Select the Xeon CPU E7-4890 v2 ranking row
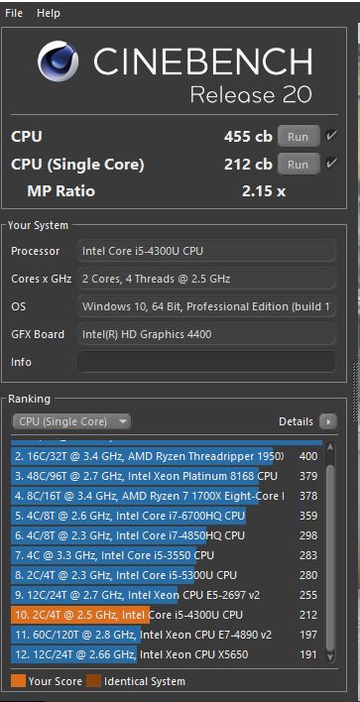Image resolution: width=360 pixels, height=702 pixels. (166, 635)
